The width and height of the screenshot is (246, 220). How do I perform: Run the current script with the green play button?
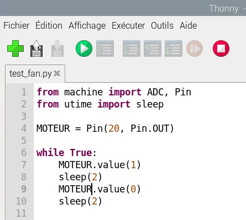click(84, 49)
